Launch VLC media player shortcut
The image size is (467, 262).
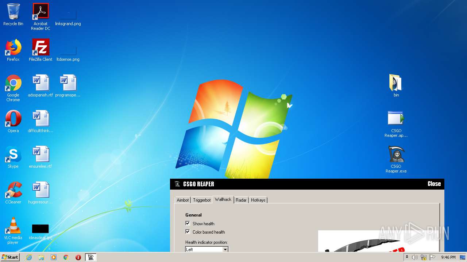(13, 231)
